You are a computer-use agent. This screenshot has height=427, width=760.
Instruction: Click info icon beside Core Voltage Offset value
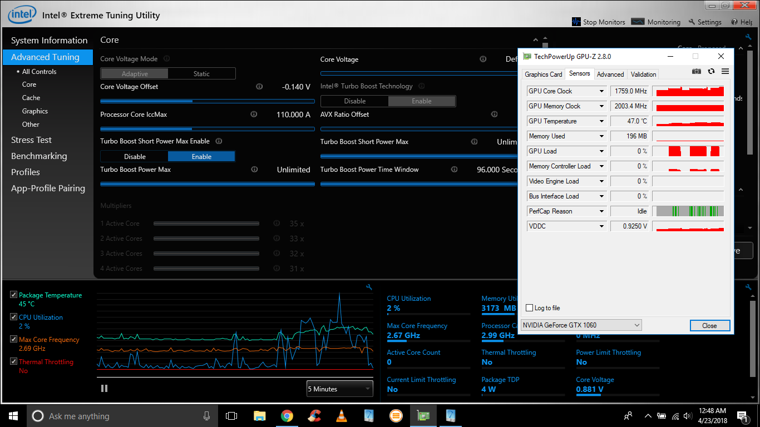pyautogui.click(x=259, y=86)
